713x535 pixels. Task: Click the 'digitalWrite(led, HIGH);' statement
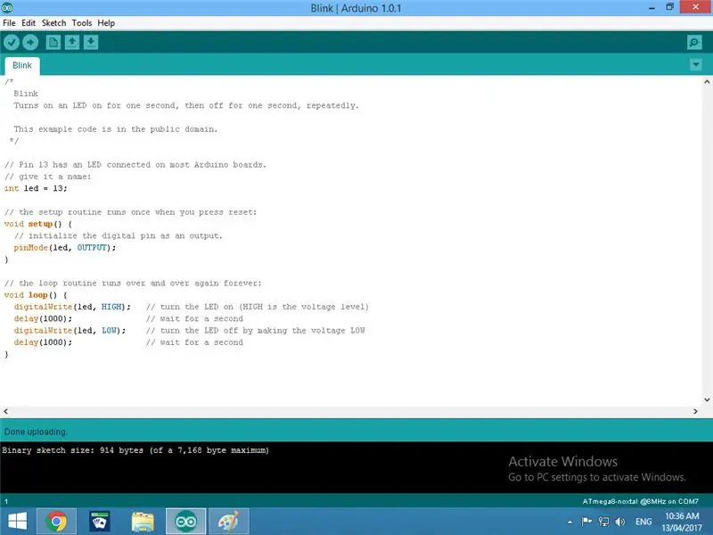coord(72,307)
